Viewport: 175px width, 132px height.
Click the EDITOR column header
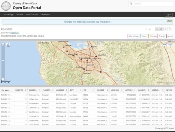tap(169, 90)
